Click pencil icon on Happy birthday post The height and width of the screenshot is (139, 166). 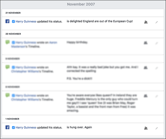(157, 43)
